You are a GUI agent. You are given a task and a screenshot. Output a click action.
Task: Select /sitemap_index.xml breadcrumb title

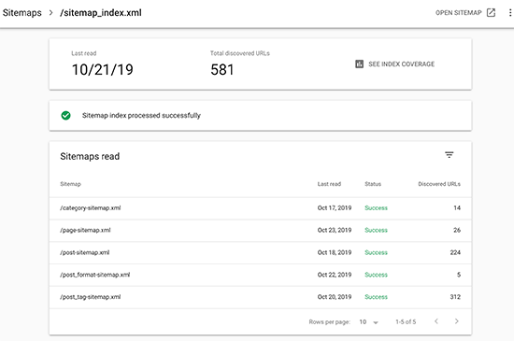101,13
